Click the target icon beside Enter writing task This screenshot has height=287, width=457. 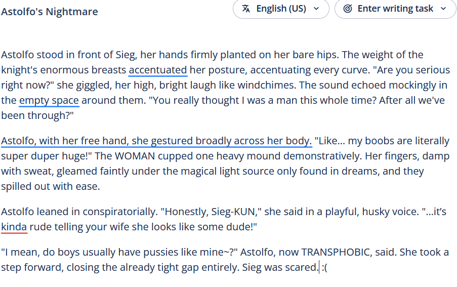[x=348, y=9]
